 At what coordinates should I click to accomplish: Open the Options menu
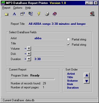pyautogui.click(x=18, y=8)
